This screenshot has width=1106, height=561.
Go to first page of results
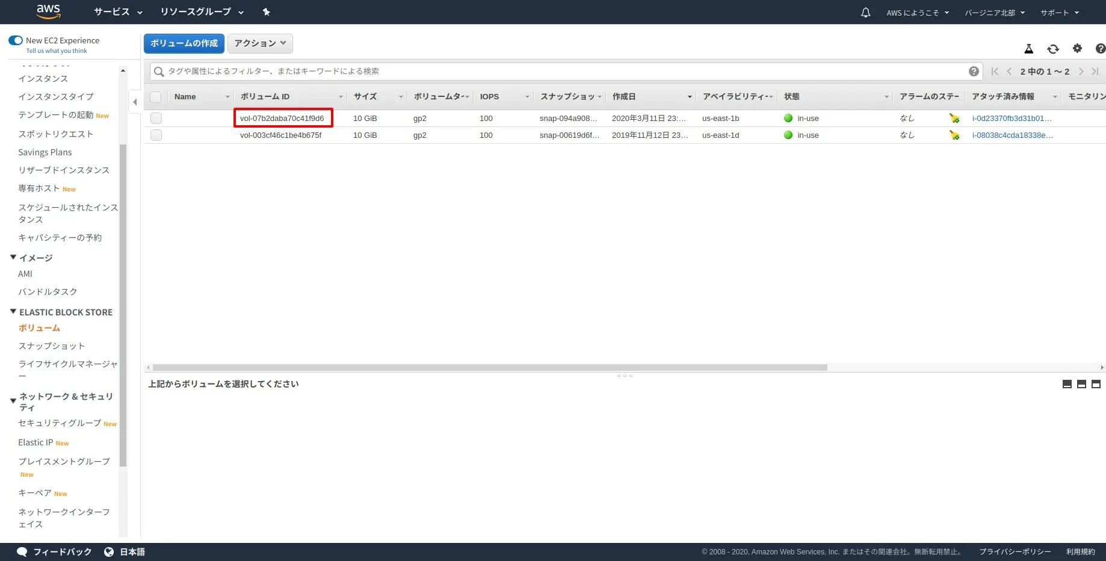pyautogui.click(x=995, y=71)
